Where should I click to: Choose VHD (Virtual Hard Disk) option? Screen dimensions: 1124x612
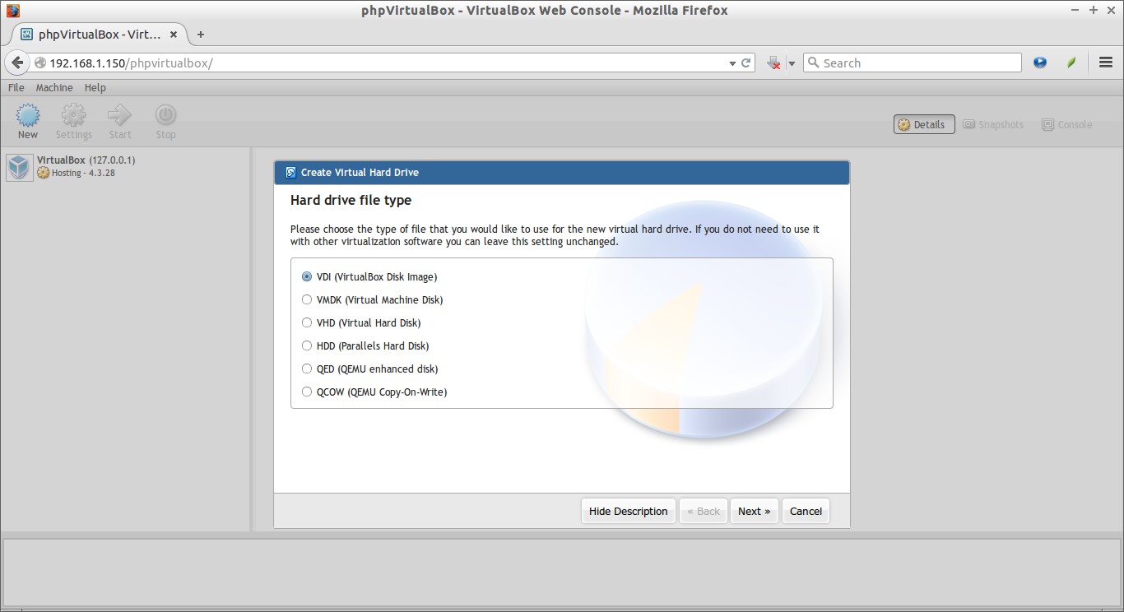coord(307,323)
